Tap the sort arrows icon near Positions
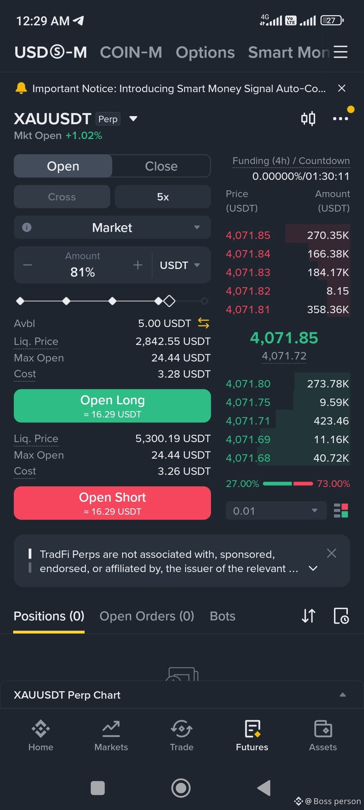364x810 pixels. tap(308, 616)
